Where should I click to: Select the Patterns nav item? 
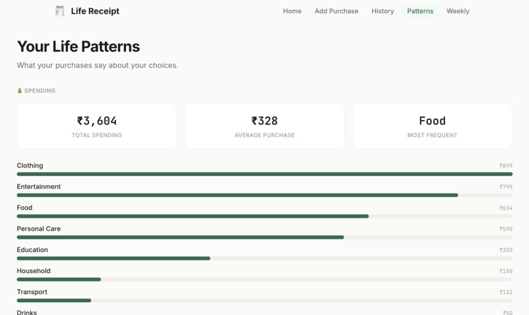click(x=420, y=11)
